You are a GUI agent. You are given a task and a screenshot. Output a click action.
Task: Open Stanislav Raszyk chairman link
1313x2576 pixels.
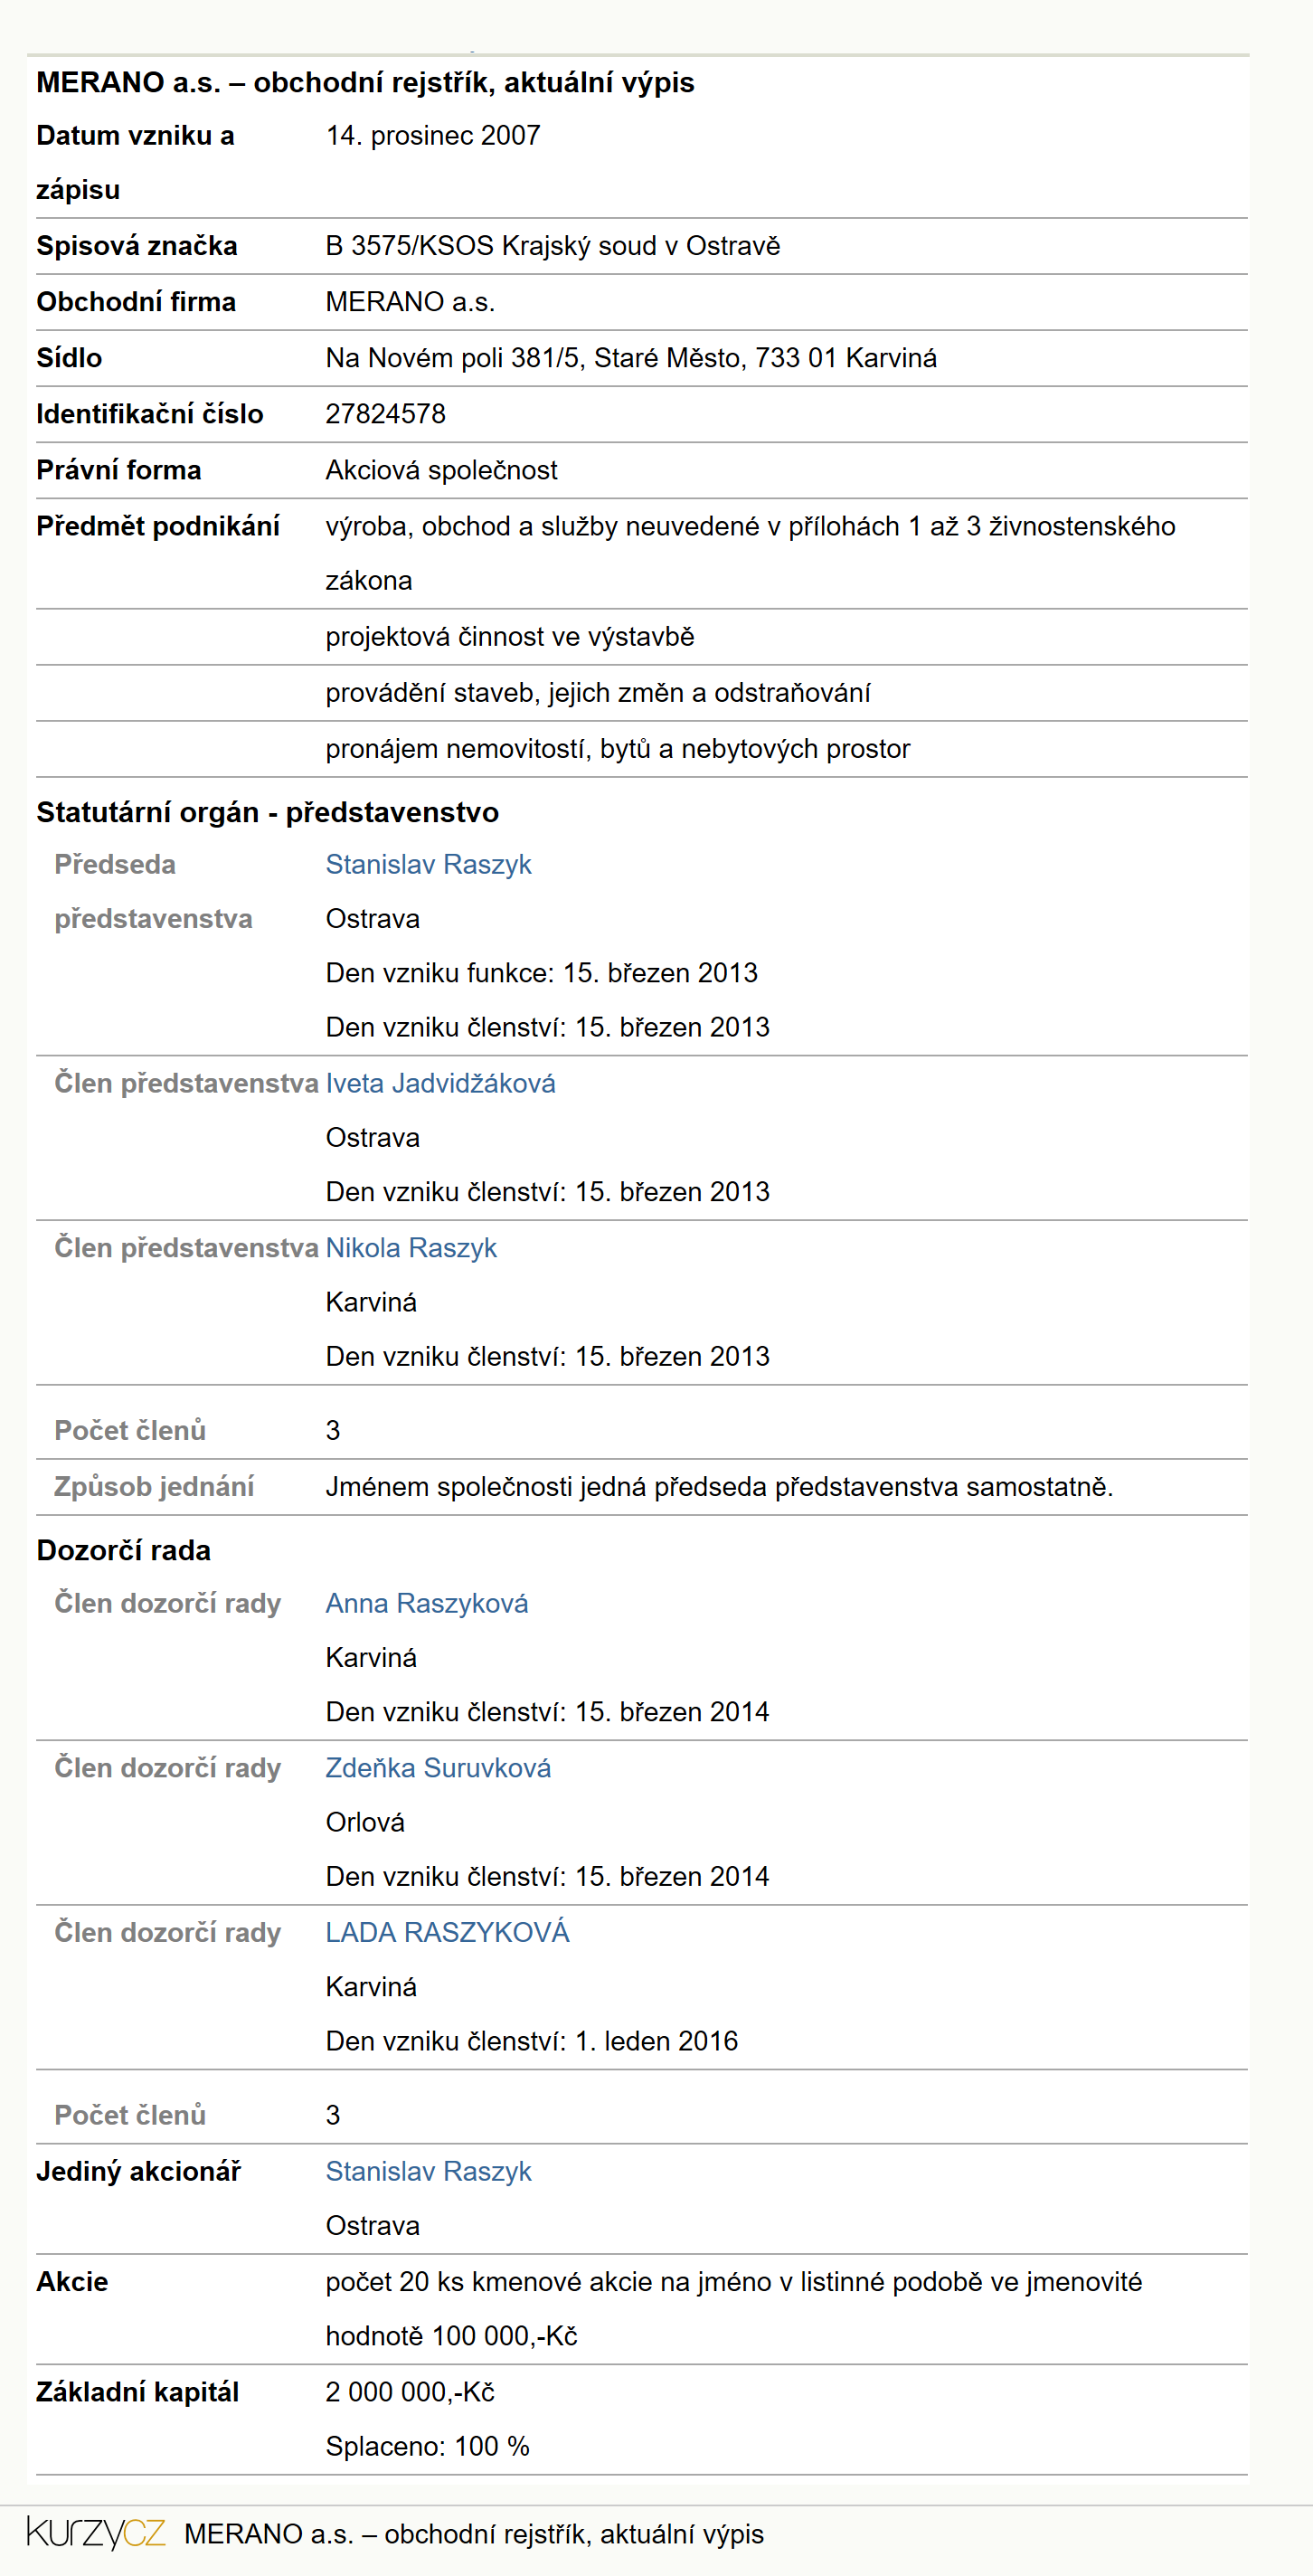tap(428, 864)
